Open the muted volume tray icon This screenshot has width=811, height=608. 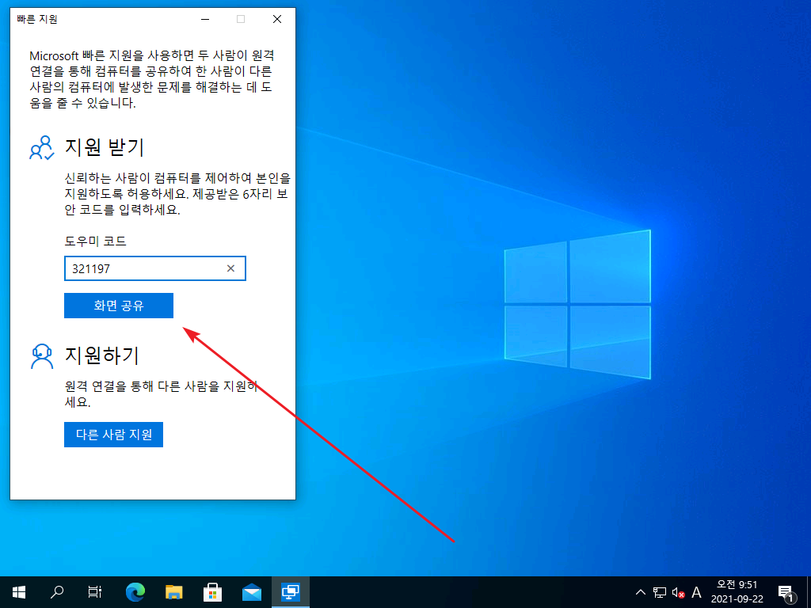(678, 592)
